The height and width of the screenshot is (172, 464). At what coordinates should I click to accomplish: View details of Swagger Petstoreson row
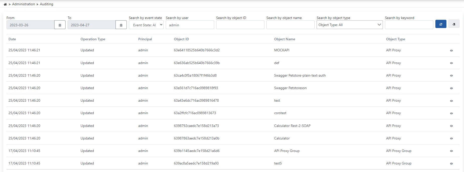pyautogui.click(x=451, y=88)
